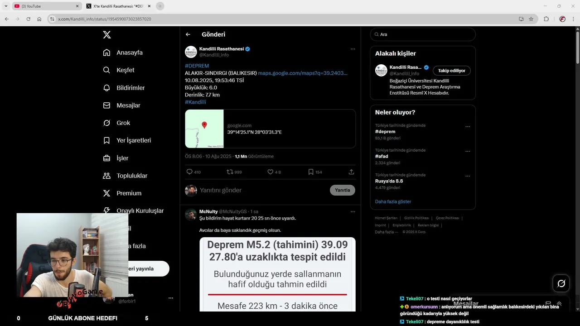580x326 pixels.
Task: Click the install app icon in address bar
Action: coord(521,19)
